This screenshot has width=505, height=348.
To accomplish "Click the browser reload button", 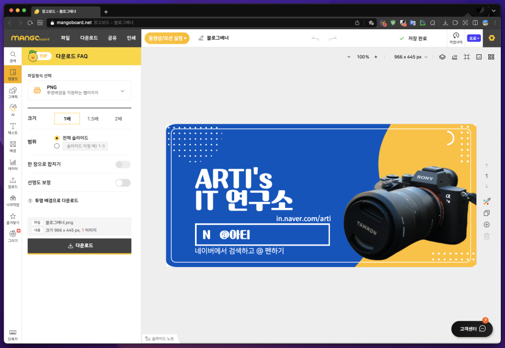I will (30, 22).
